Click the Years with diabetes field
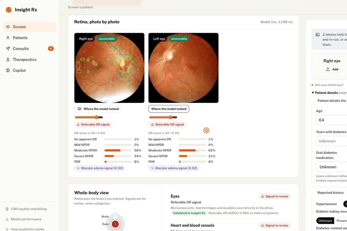The width and height of the screenshot is (347, 231). [332, 141]
